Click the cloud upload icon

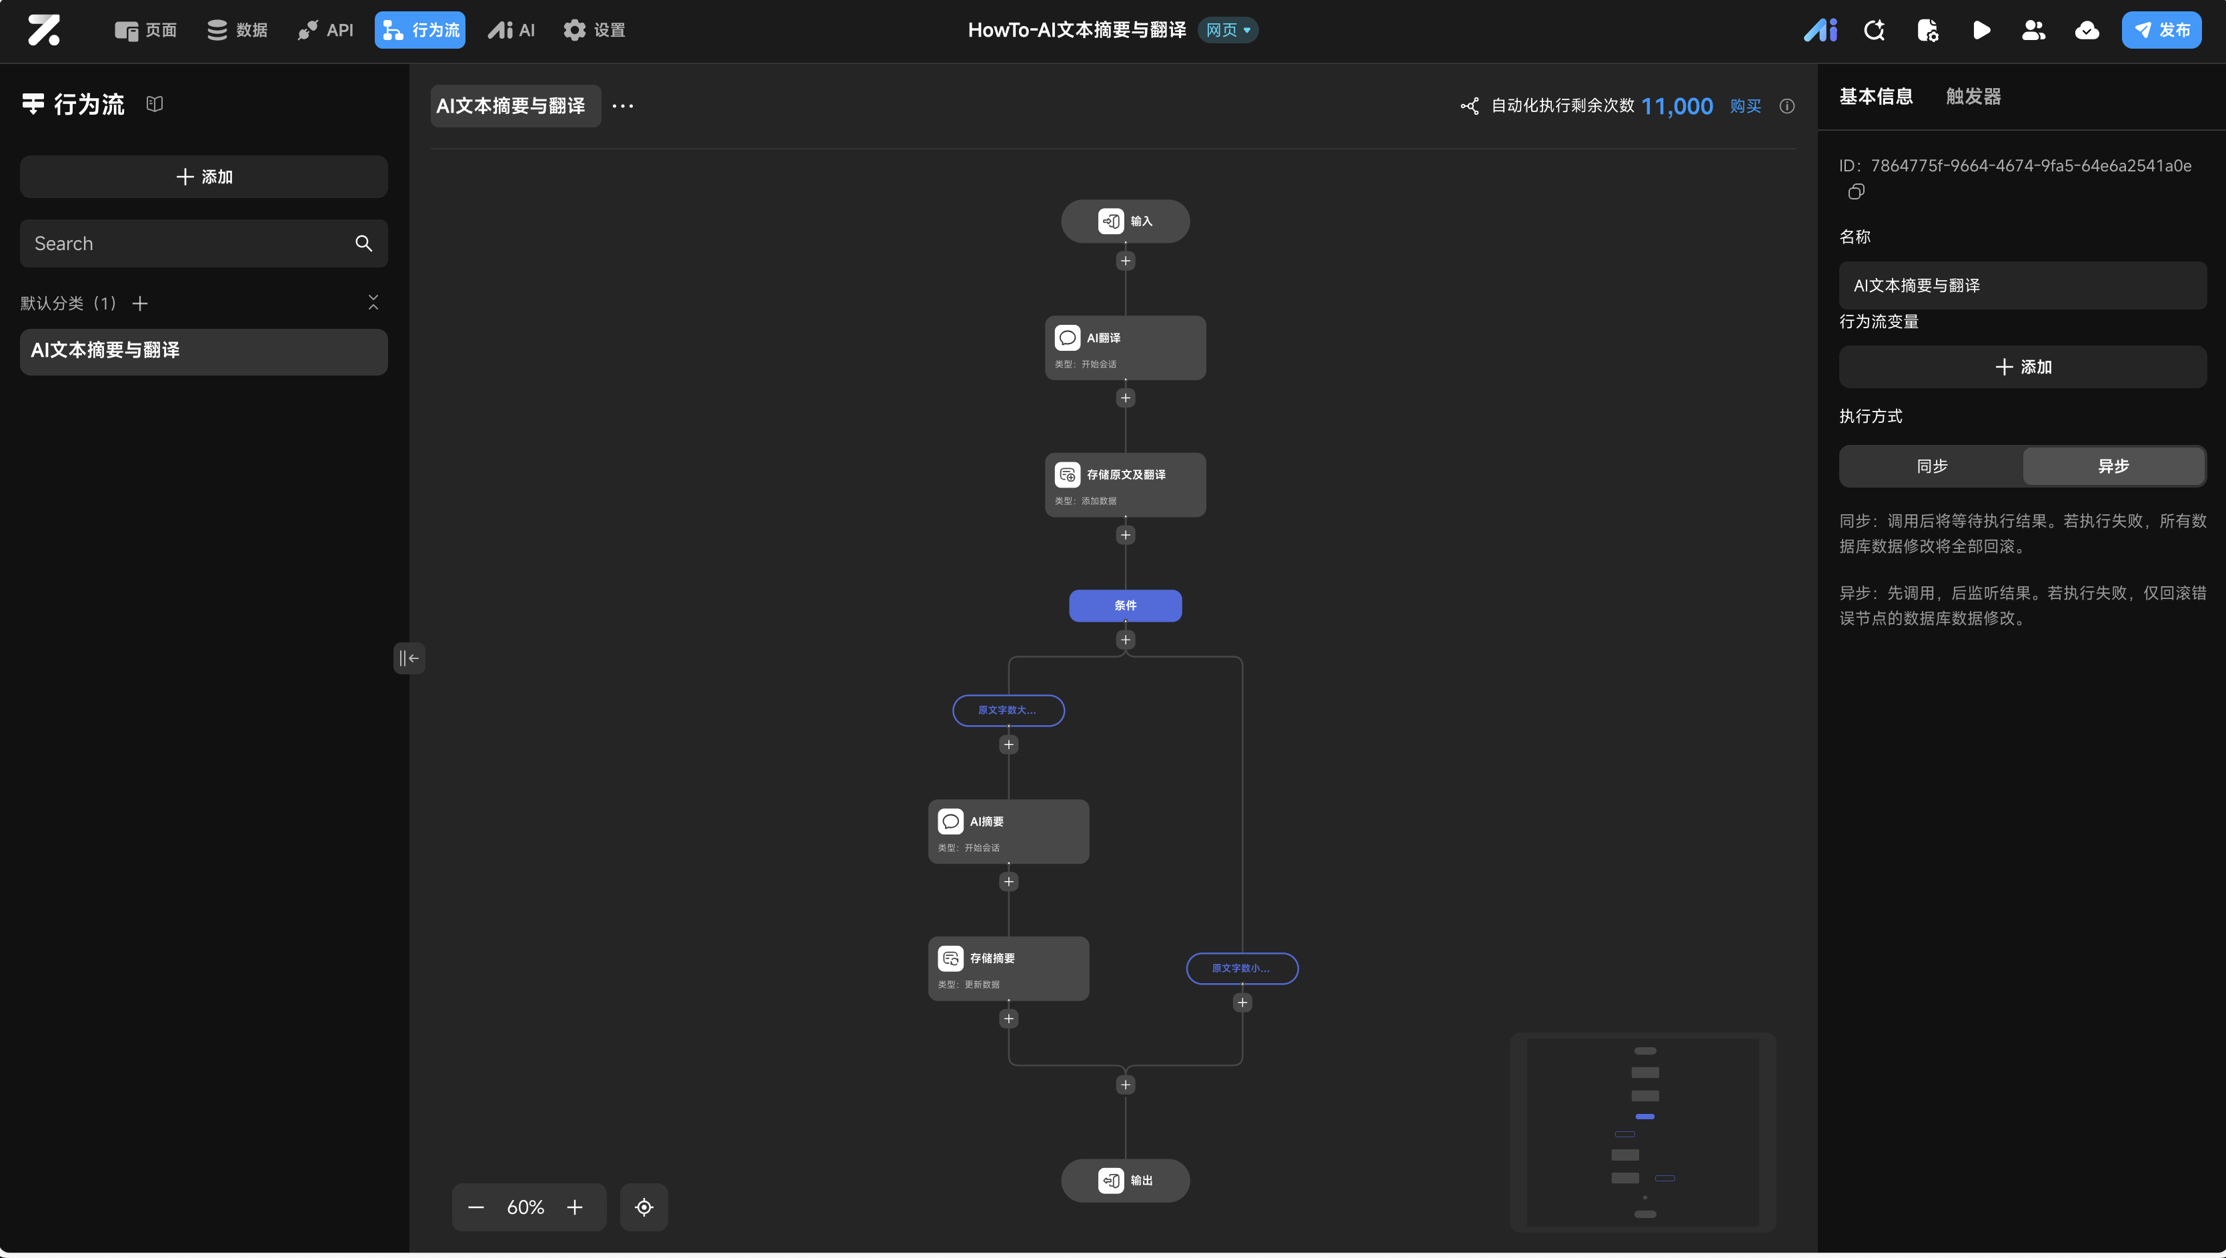point(2087,30)
